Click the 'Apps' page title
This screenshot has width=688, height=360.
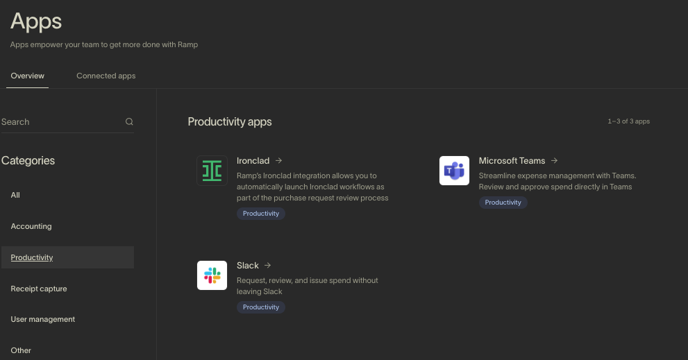(x=36, y=22)
